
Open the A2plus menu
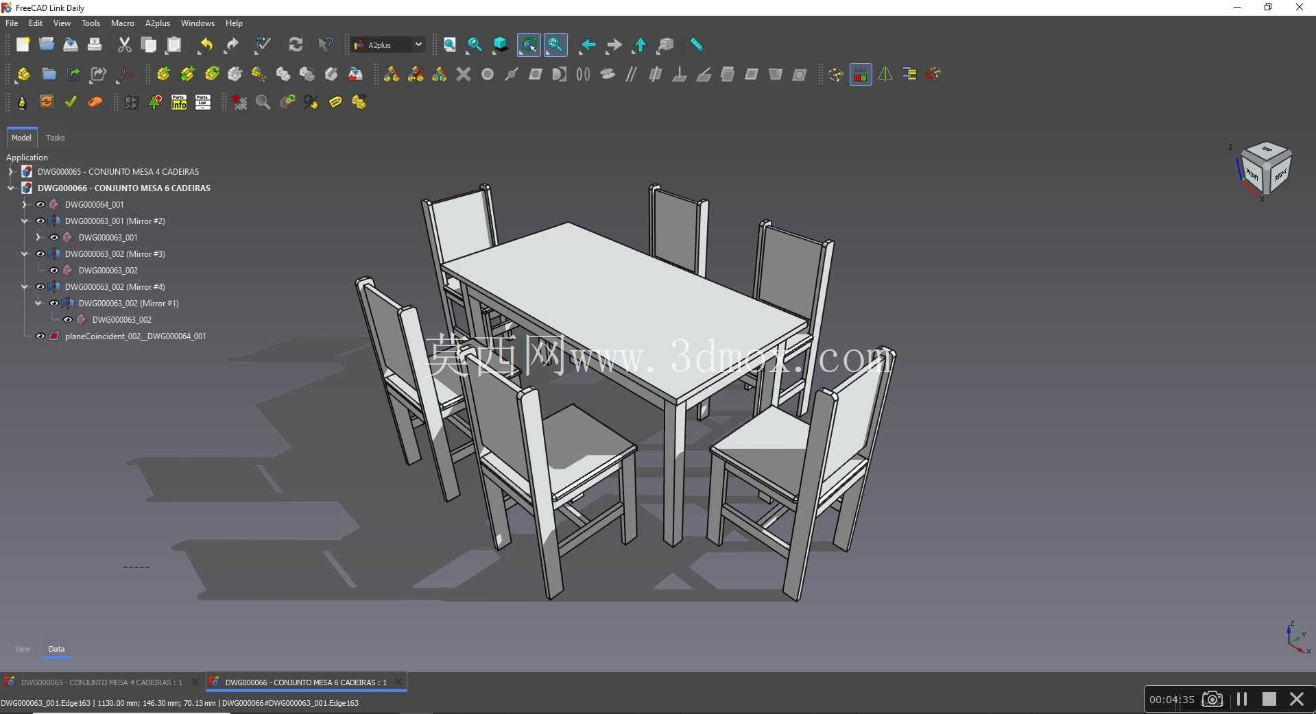(x=158, y=23)
